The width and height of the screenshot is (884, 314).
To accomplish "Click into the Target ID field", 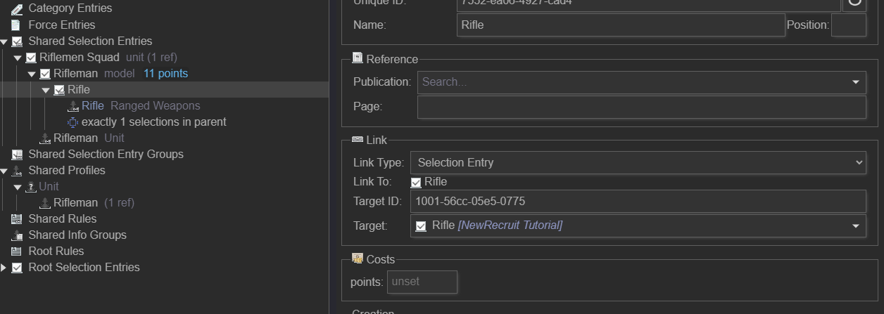I will click(x=638, y=201).
